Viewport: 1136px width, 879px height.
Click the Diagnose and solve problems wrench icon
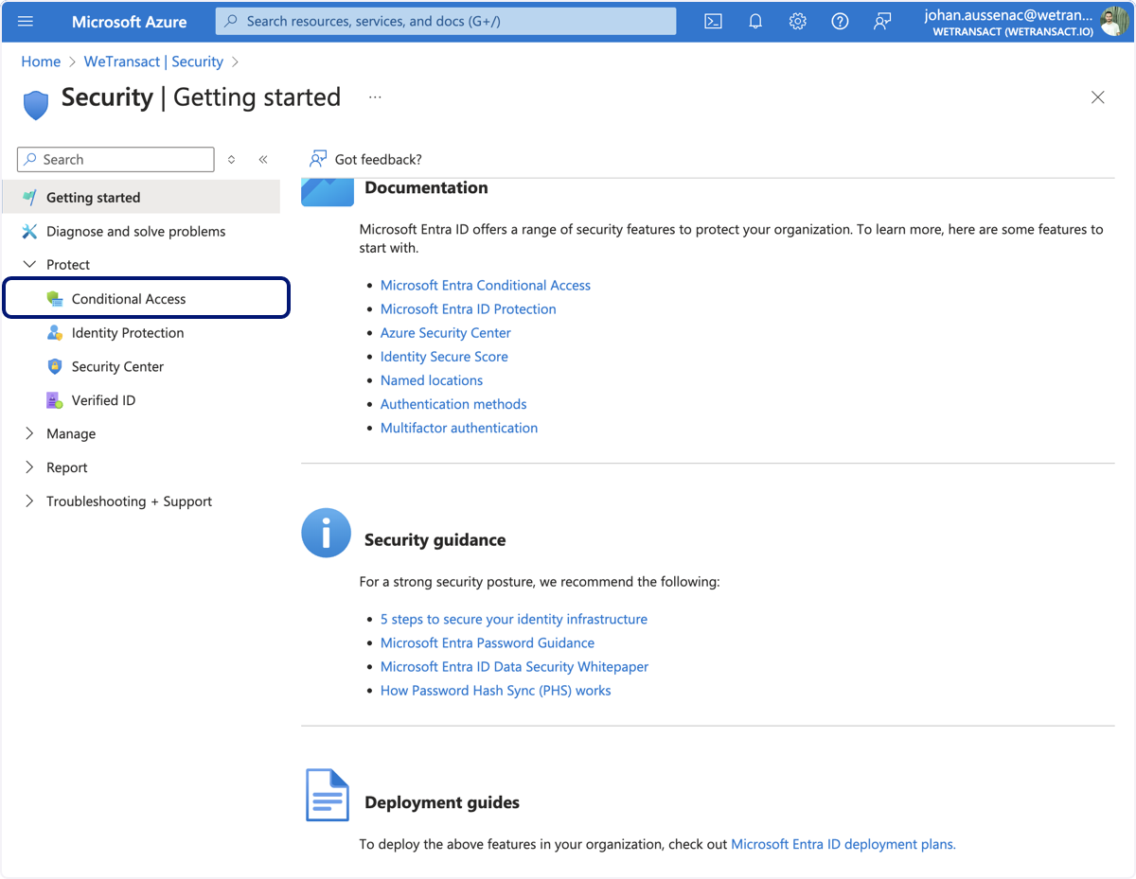[x=29, y=231]
